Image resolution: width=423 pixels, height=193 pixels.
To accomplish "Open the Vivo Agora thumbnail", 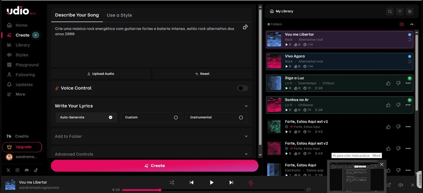I will click(x=274, y=61).
